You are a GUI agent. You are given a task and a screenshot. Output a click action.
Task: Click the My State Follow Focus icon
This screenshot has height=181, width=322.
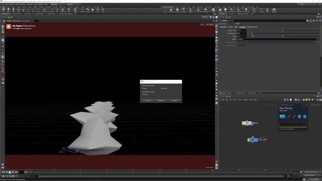(x=9, y=27)
